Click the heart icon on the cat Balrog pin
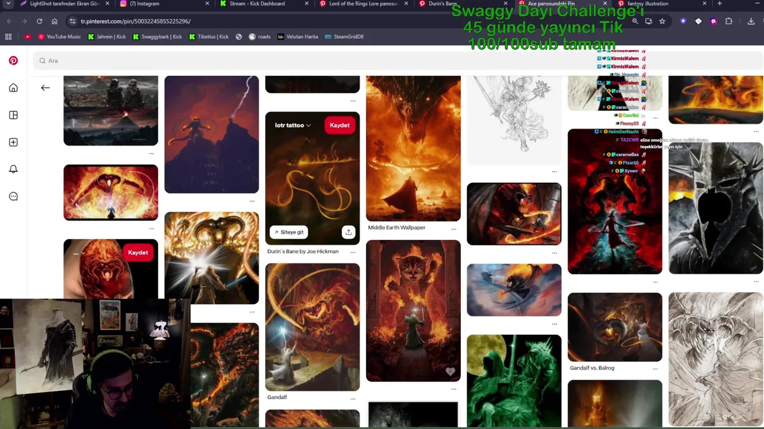Screen dimensions: 764x429 click(x=450, y=371)
